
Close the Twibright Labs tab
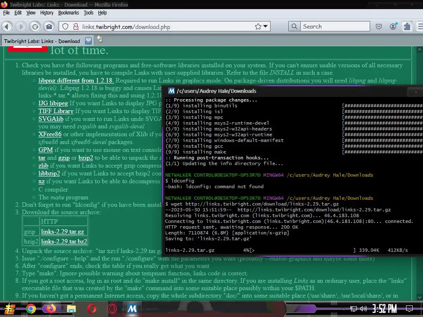click(88, 41)
